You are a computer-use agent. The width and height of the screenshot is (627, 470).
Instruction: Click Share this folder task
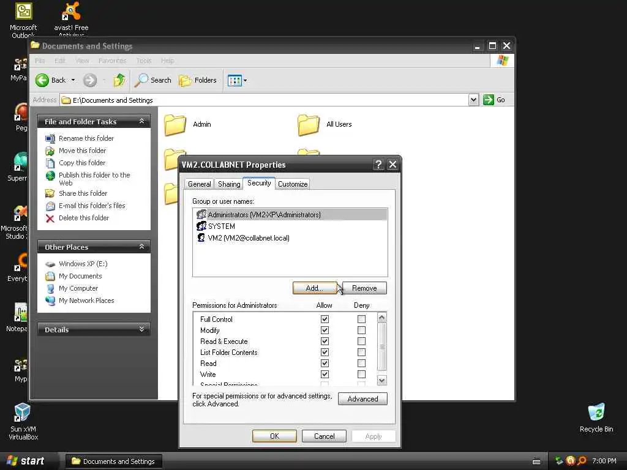pyautogui.click(x=83, y=193)
